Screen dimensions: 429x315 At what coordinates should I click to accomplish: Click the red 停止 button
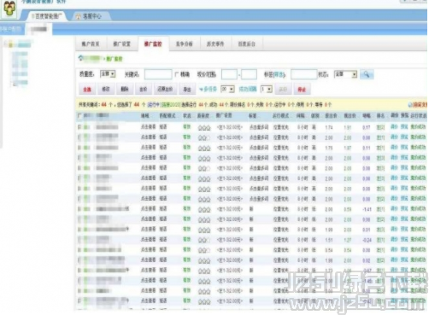[302, 90]
